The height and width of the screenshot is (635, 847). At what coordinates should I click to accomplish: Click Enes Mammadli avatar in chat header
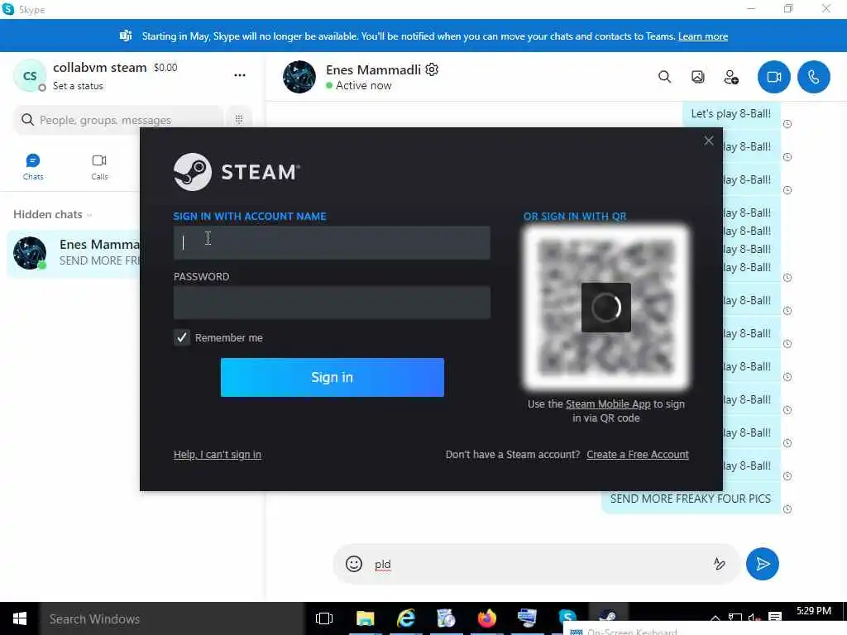point(299,77)
